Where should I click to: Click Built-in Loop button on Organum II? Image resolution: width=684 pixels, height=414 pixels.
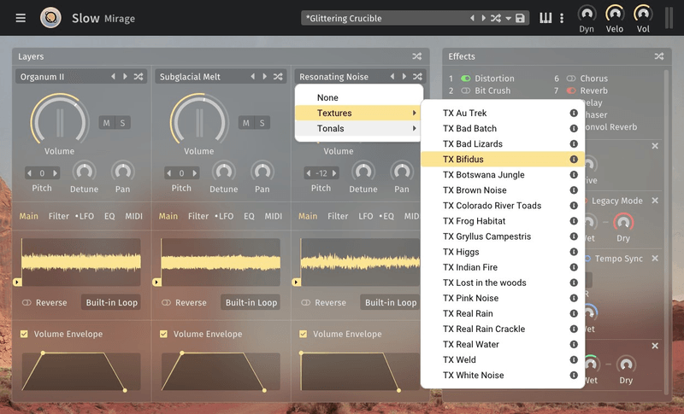pos(112,302)
